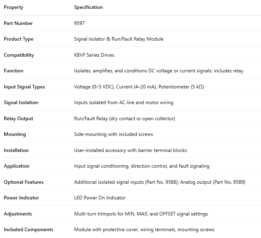Click the Mounting row label

[15, 134]
